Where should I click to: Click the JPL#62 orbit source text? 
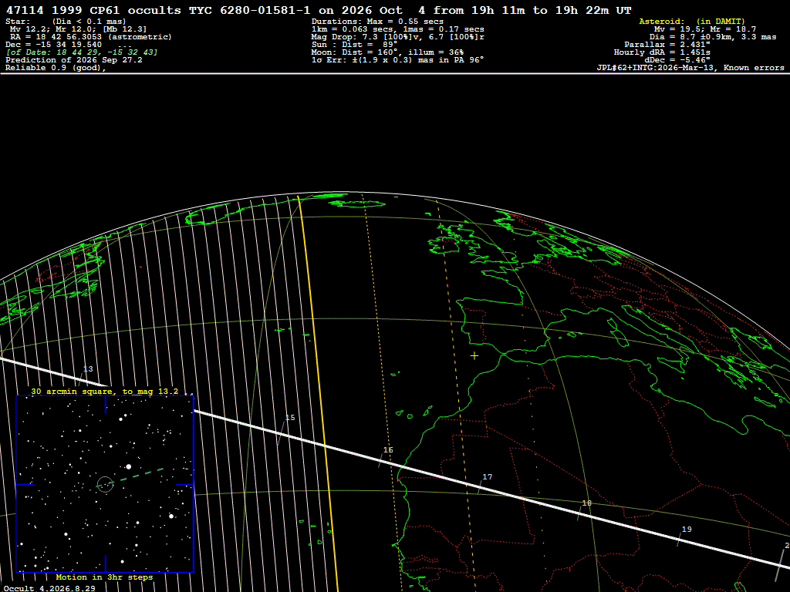pyautogui.click(x=690, y=68)
